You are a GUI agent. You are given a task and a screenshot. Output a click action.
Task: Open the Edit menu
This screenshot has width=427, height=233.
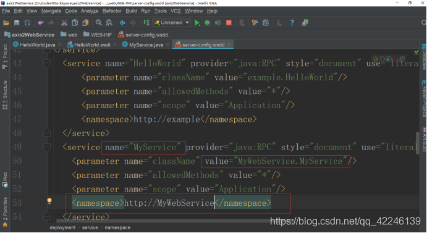19,11
